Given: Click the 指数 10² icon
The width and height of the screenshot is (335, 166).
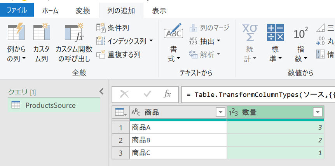Looking at the screenshot, I should click(x=301, y=33).
